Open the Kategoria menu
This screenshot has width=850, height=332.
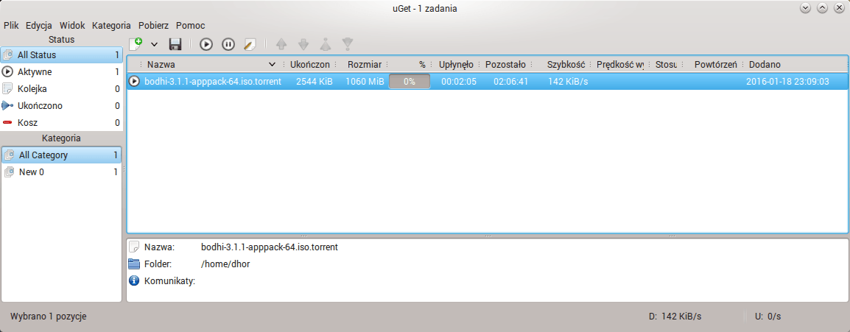click(x=112, y=26)
